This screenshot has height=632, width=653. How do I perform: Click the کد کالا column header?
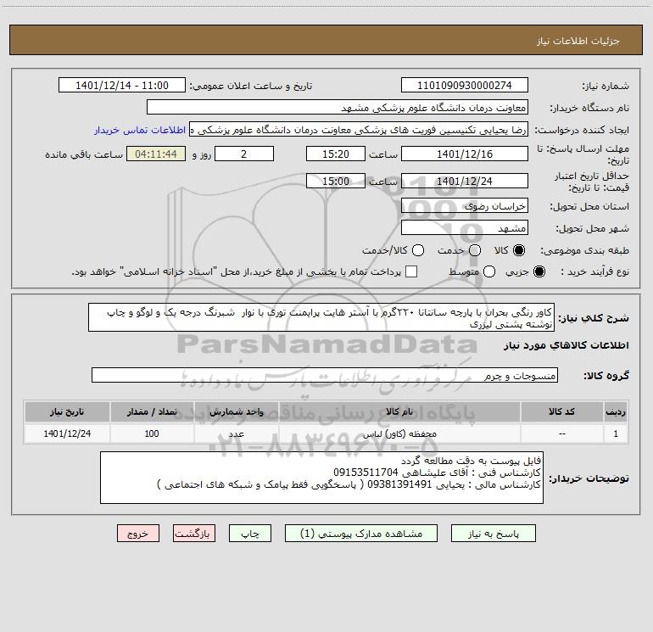561,411
